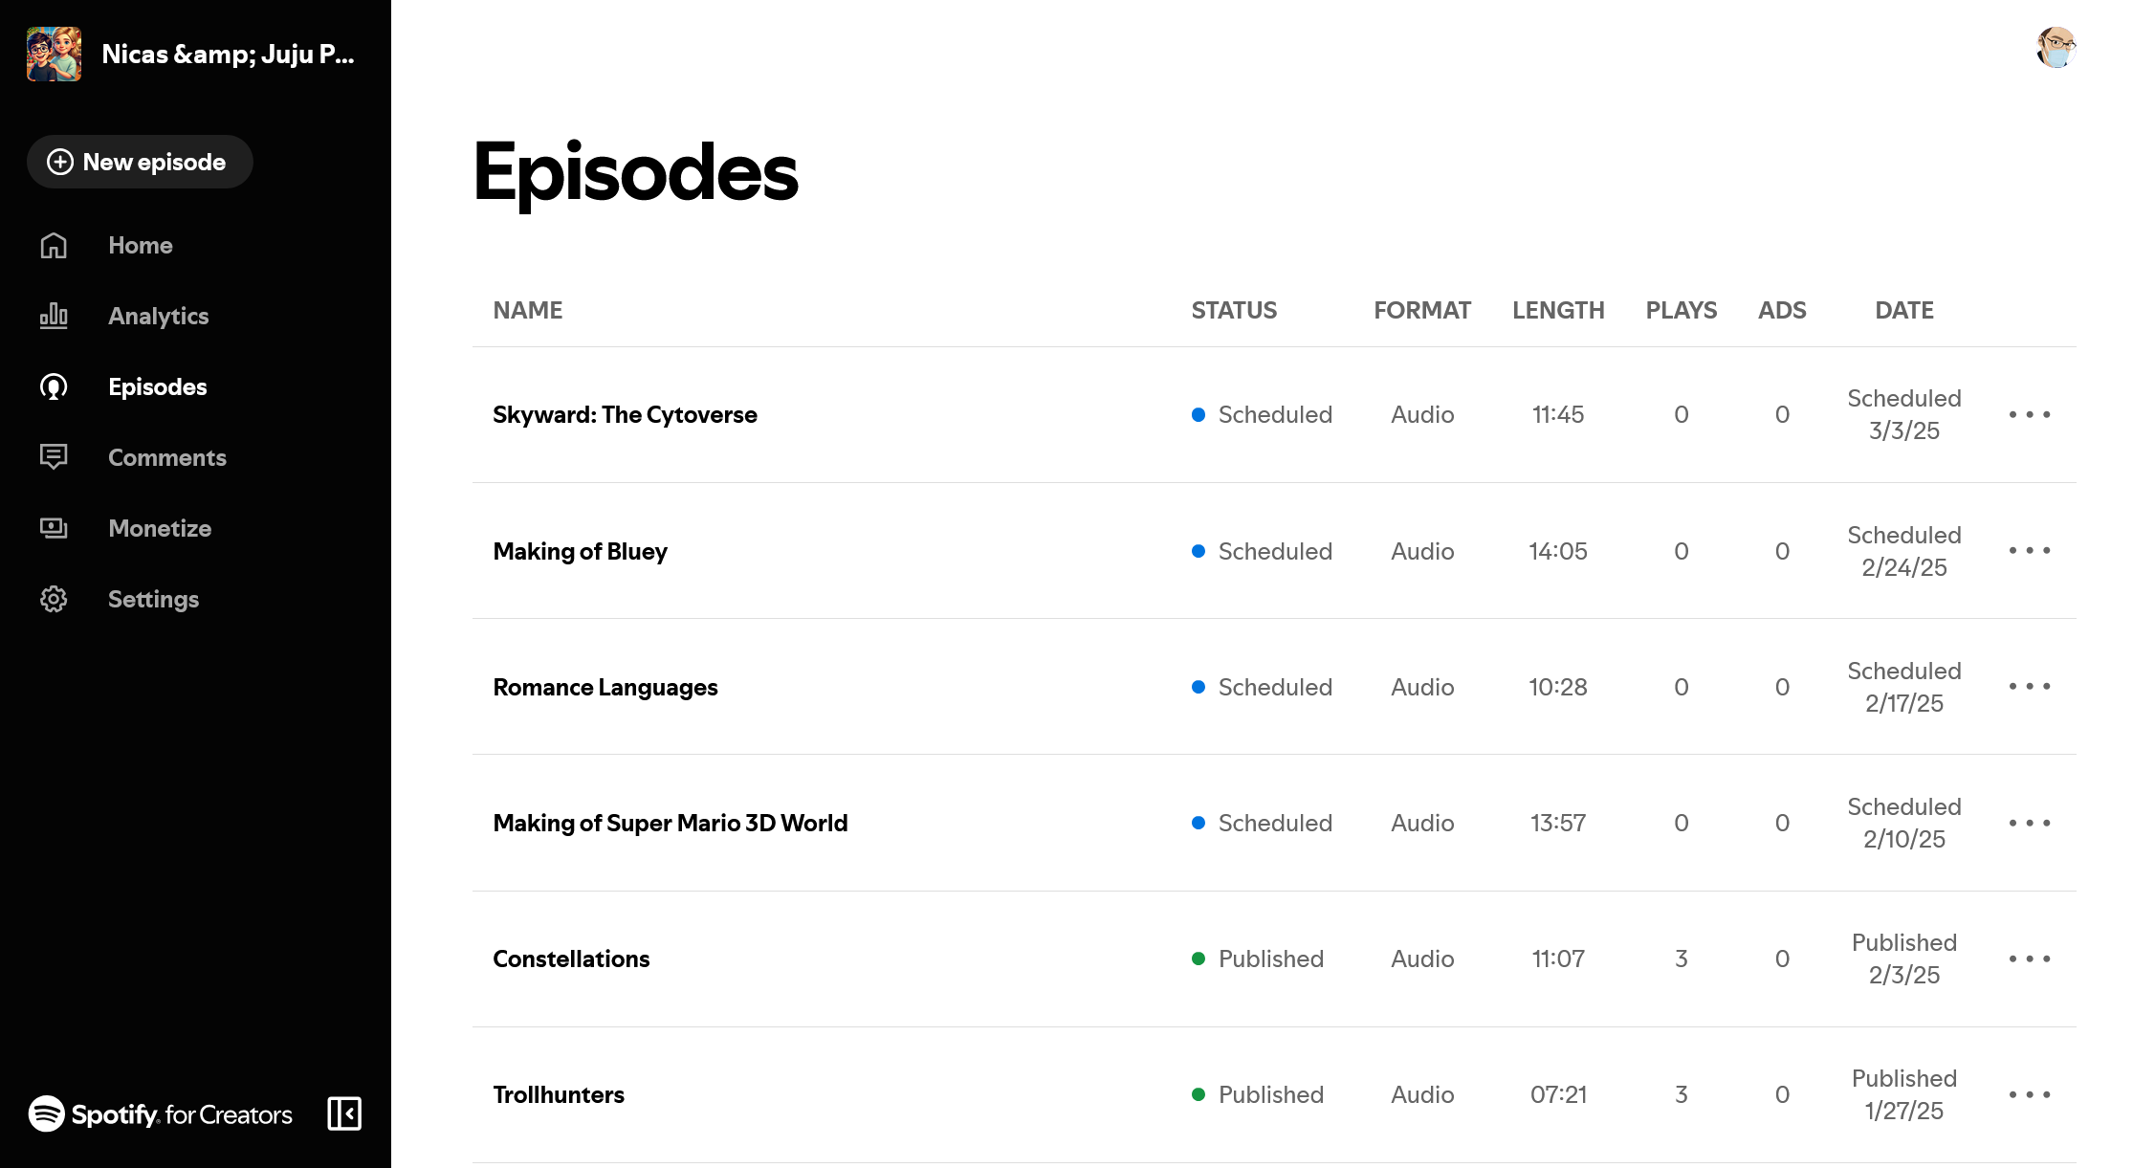This screenshot has width=2155, height=1168.
Task: Open more options for Romance Languages
Action: 2029,686
